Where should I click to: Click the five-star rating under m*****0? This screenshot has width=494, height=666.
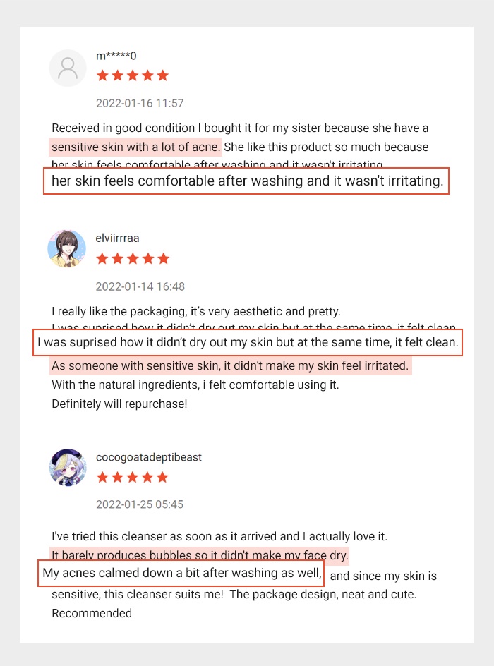point(133,75)
